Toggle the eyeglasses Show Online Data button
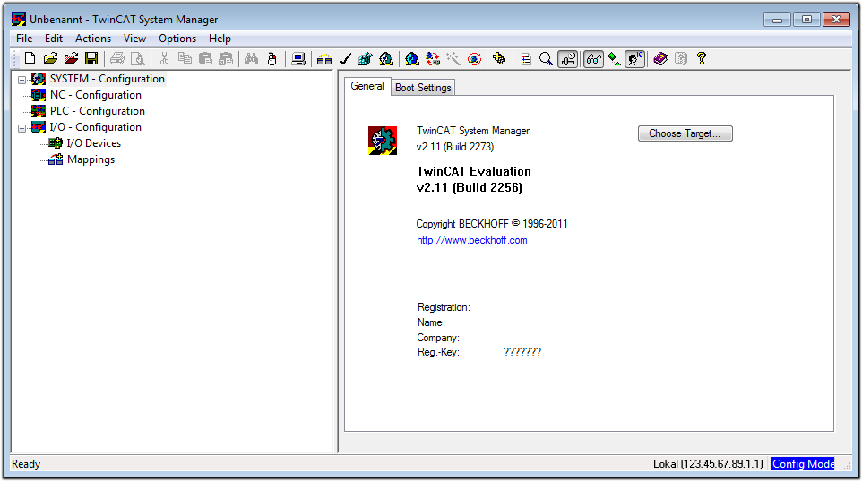This screenshot has width=862, height=481. 593,59
